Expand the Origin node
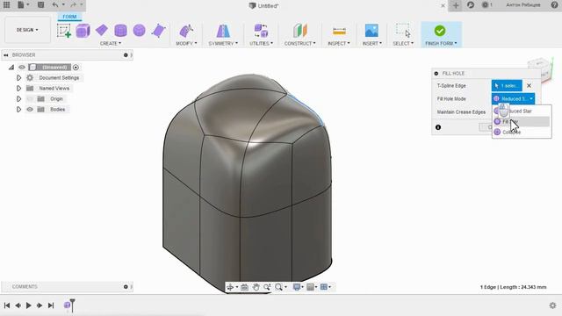 (18, 99)
